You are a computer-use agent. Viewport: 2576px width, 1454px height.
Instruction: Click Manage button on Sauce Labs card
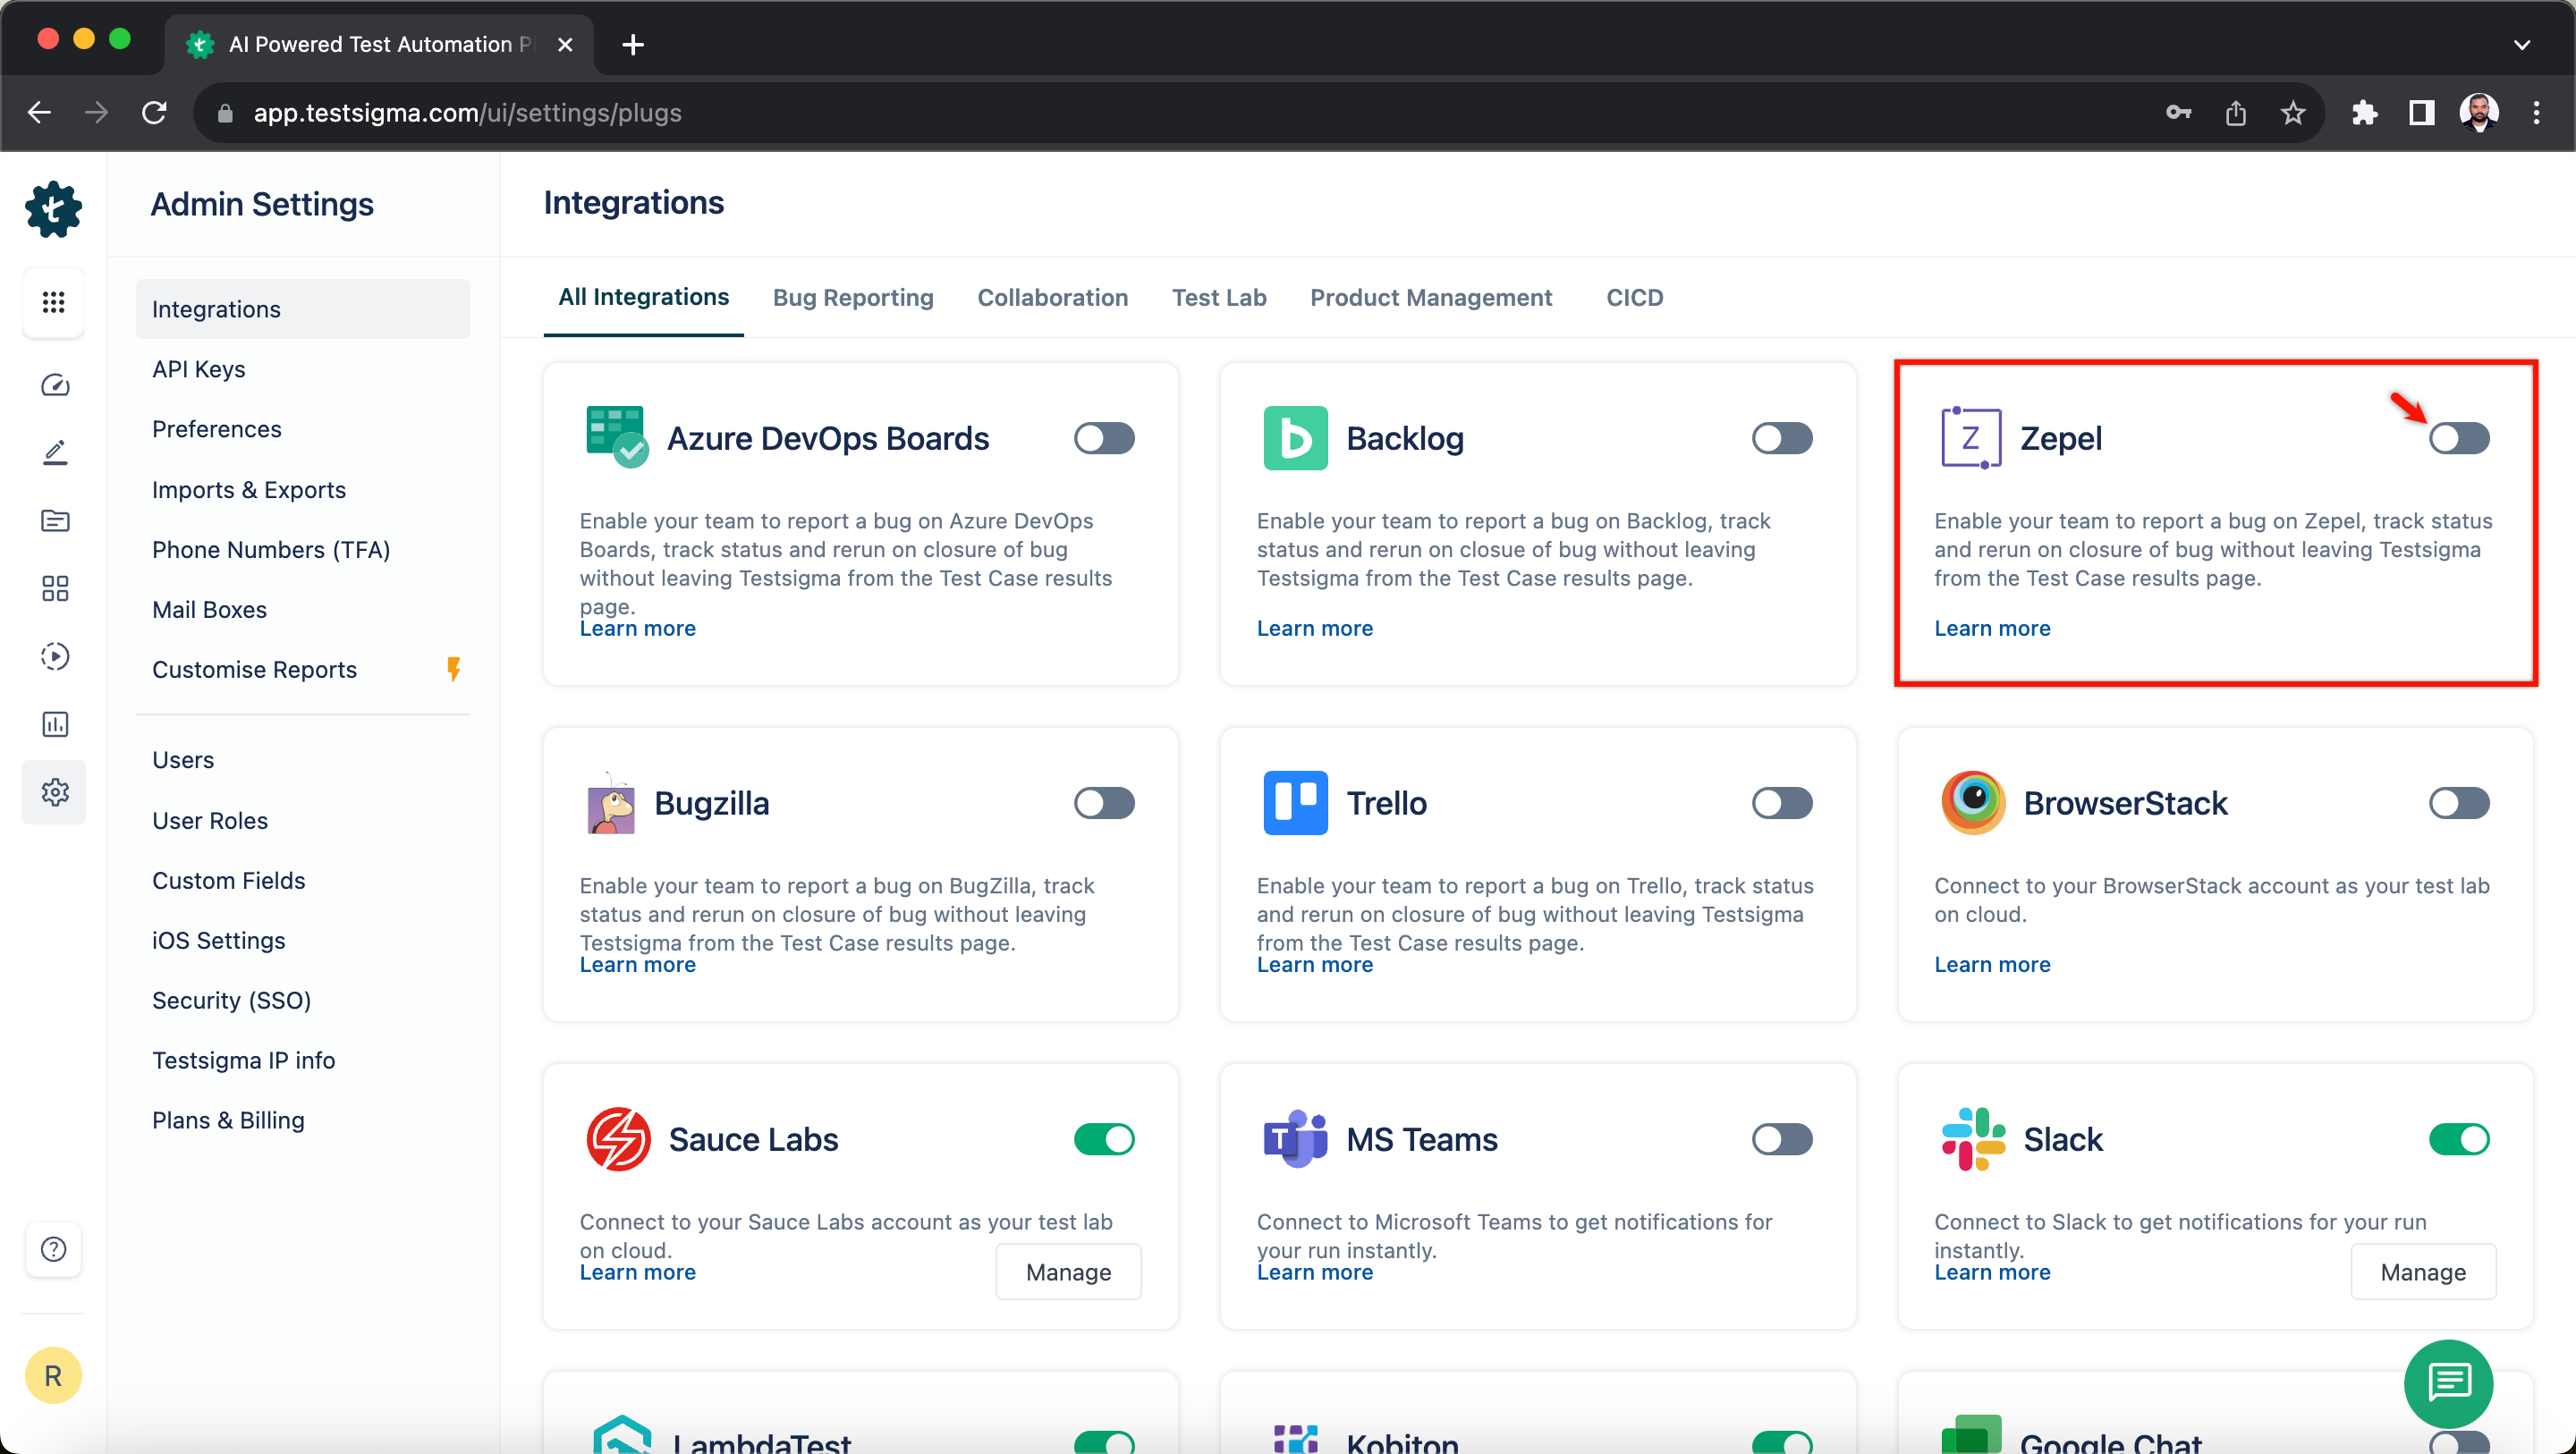coord(1068,1271)
